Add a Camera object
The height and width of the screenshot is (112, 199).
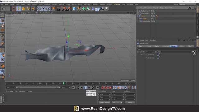[x=102, y=9]
